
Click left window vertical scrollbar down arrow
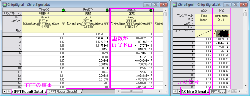pyautogui.click(x=165, y=86)
